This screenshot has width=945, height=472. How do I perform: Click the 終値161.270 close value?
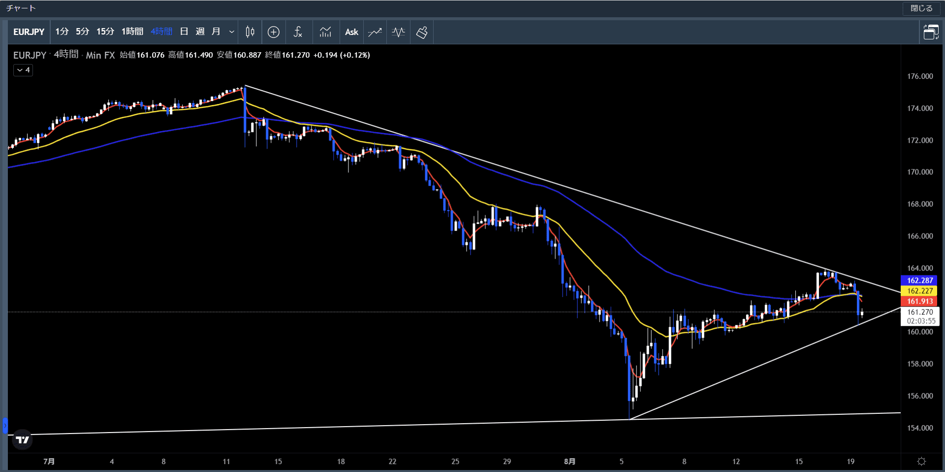(x=287, y=55)
